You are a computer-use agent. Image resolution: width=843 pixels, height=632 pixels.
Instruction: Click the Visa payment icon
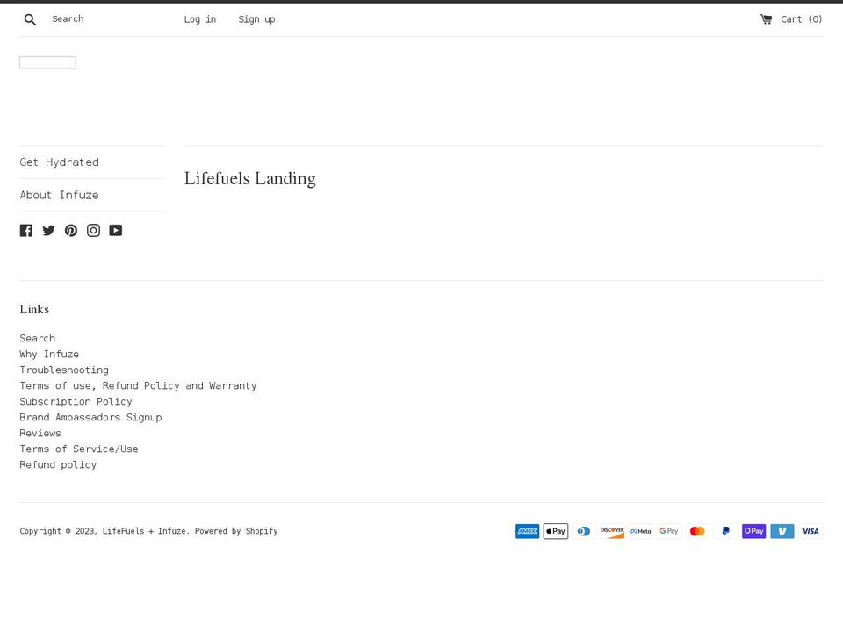click(811, 531)
